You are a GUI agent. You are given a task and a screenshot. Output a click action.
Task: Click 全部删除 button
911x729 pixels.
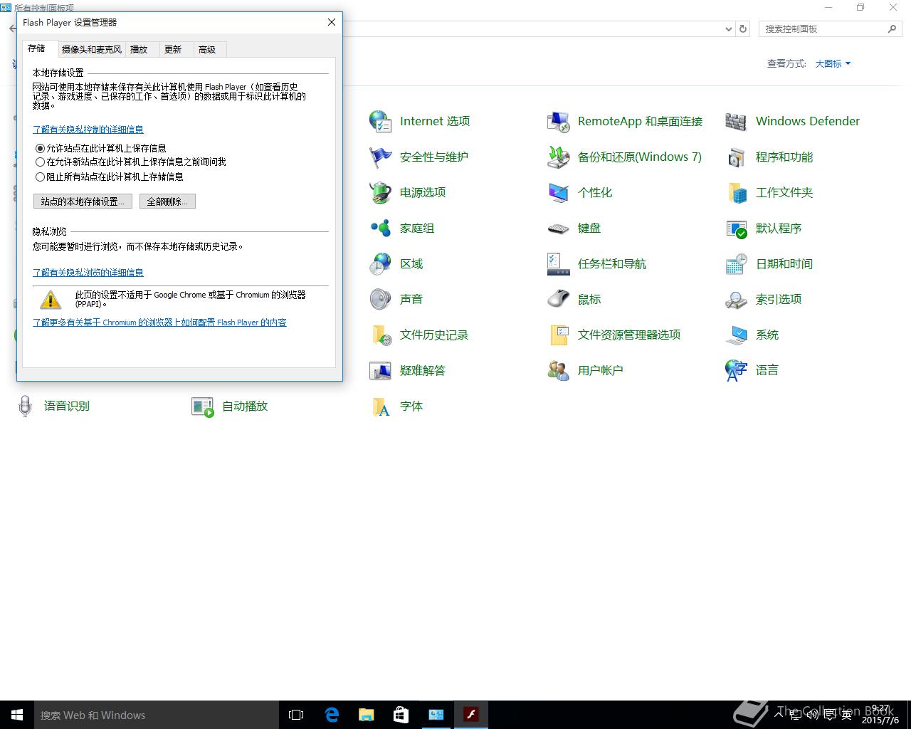click(167, 201)
